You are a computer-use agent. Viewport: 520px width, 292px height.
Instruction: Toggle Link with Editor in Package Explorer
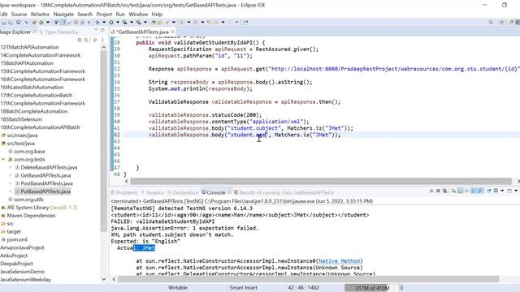86,40
